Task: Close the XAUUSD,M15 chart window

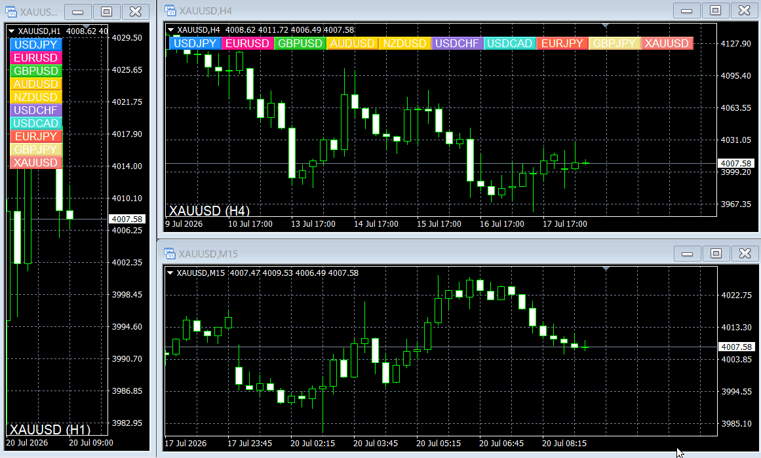Action: [x=745, y=254]
